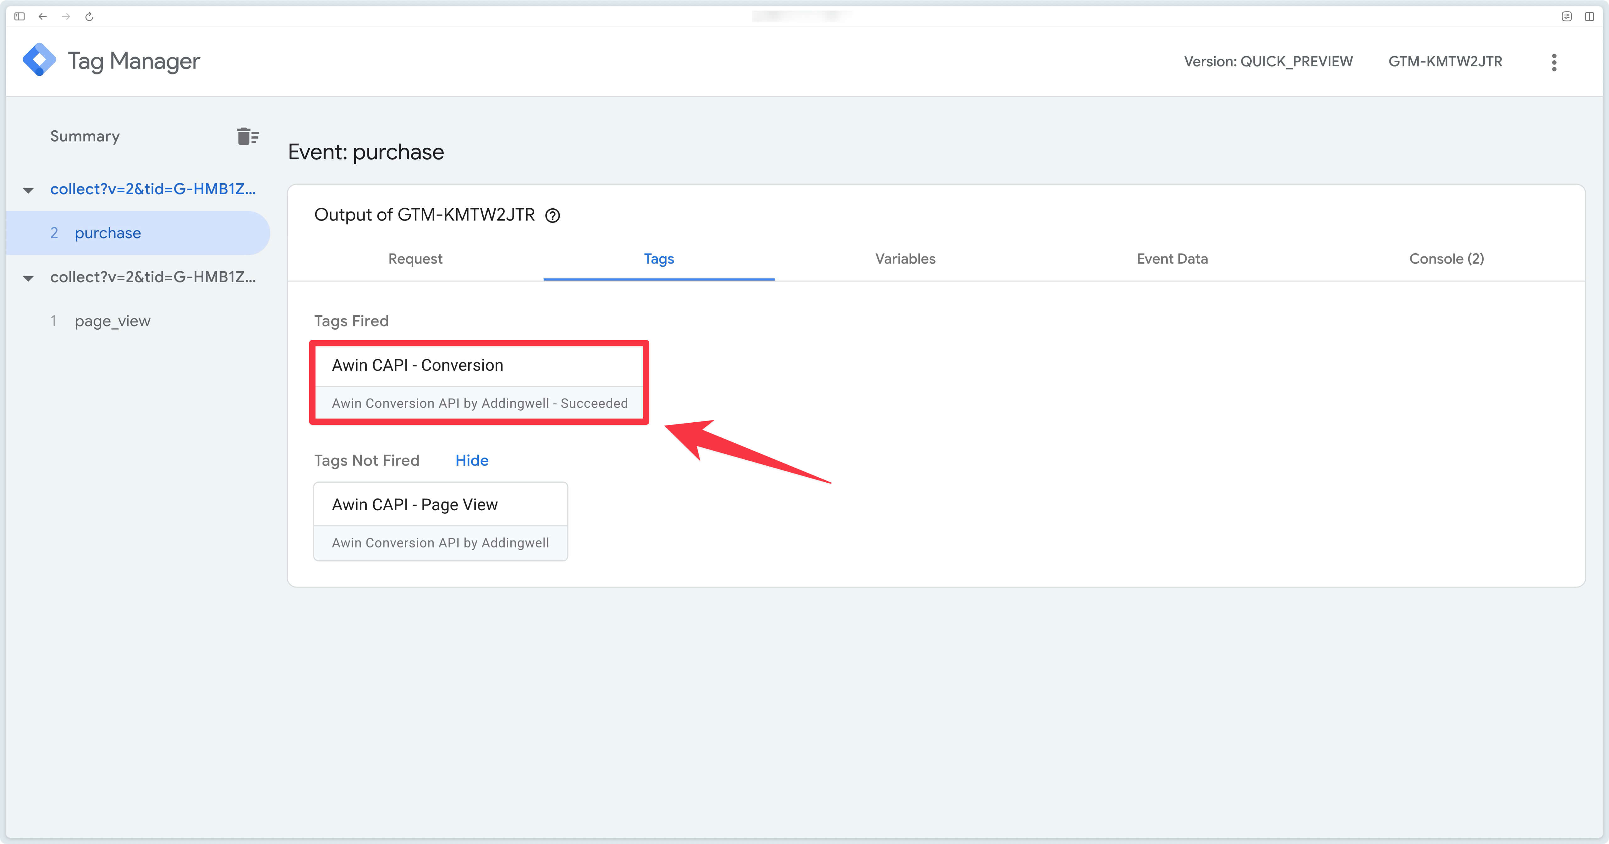Switch to the Event Data tab

(1172, 259)
